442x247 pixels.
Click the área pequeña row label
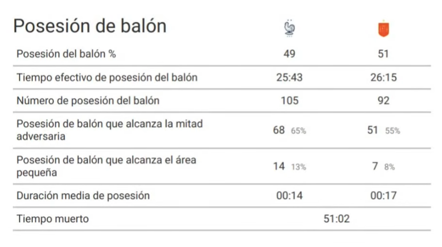point(107,166)
